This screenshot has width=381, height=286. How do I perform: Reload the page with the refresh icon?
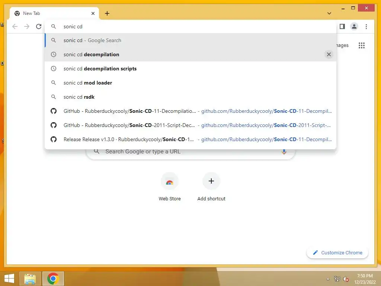pyautogui.click(x=39, y=26)
